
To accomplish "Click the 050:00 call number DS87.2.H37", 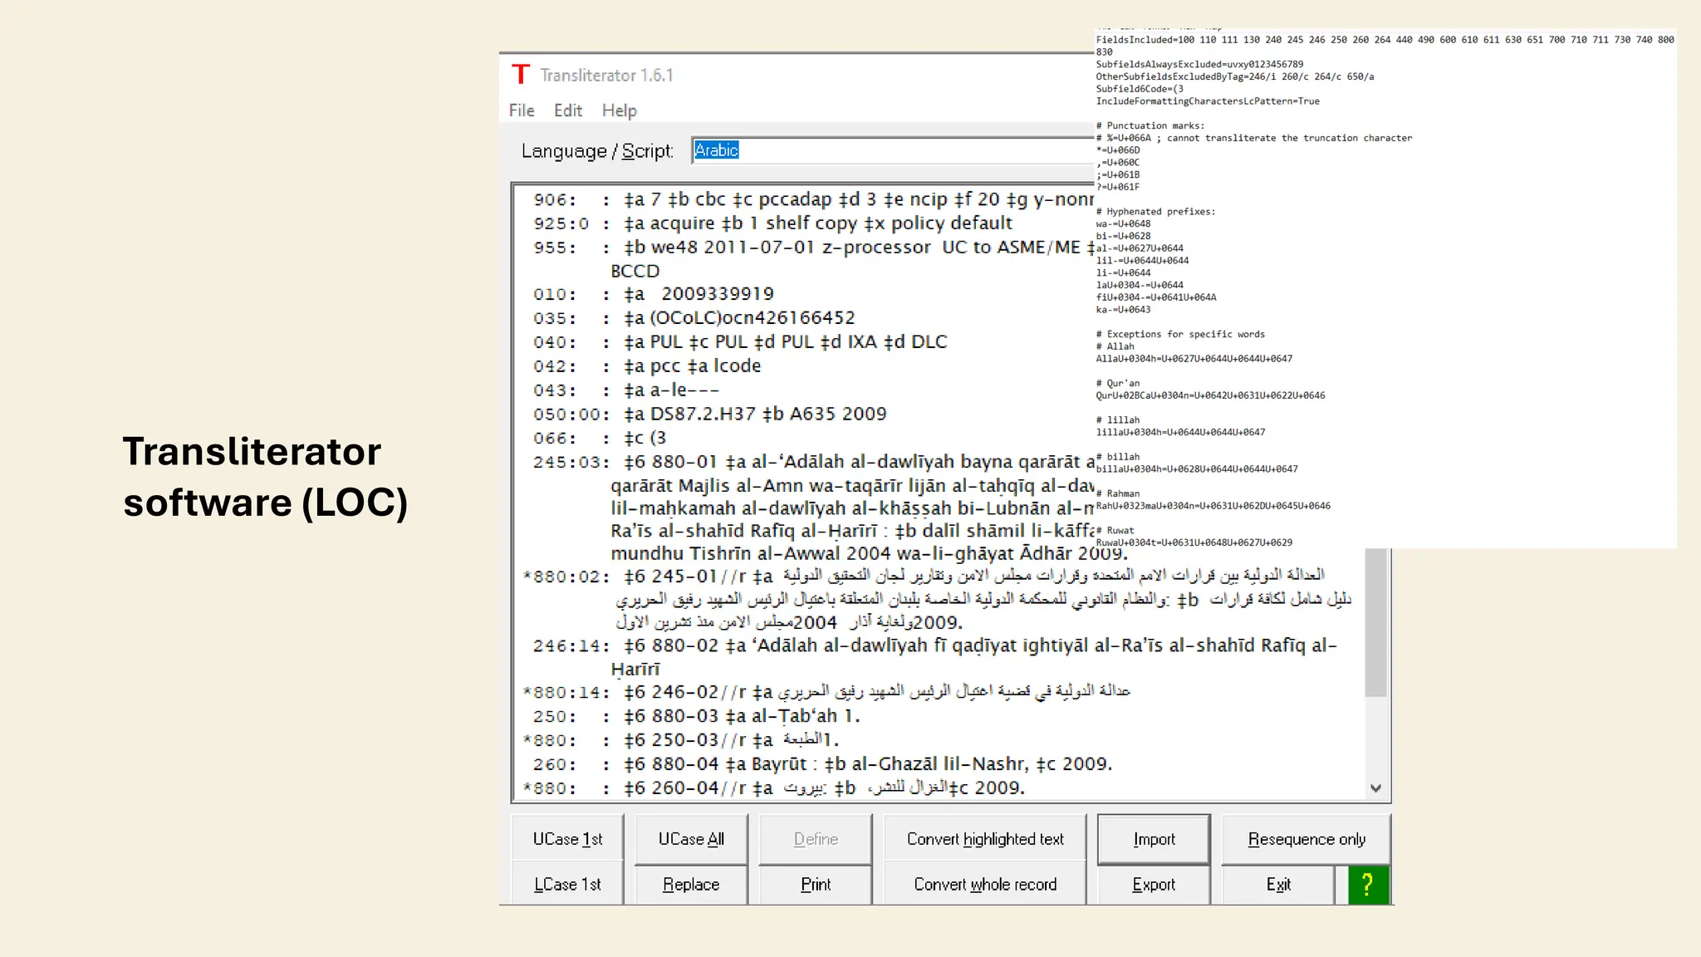I will coord(703,414).
